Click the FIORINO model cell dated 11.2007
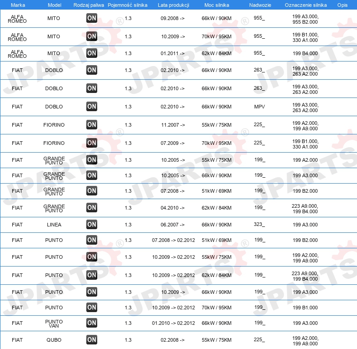The image size is (357, 349). 54,125
